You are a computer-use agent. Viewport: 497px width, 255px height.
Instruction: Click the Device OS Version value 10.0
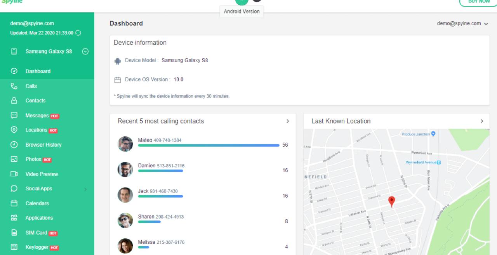pos(179,80)
